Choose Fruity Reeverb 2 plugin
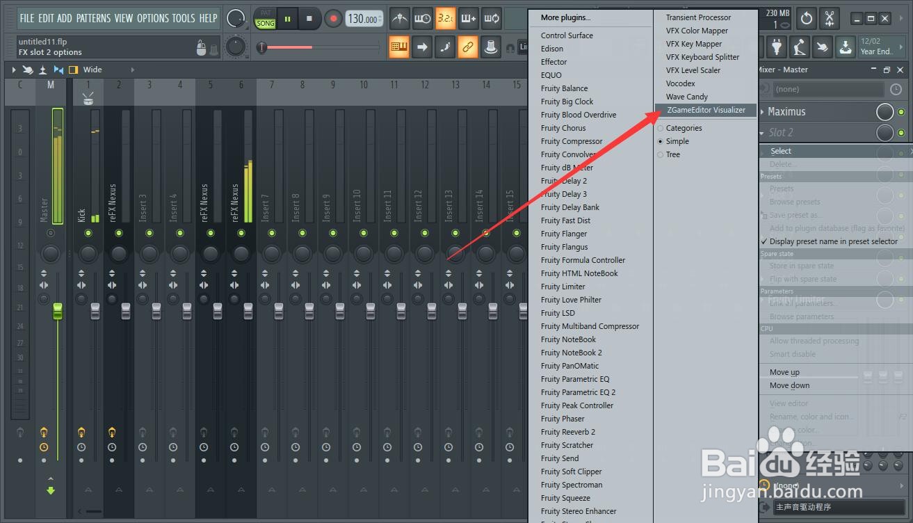The image size is (913, 523). (568, 432)
